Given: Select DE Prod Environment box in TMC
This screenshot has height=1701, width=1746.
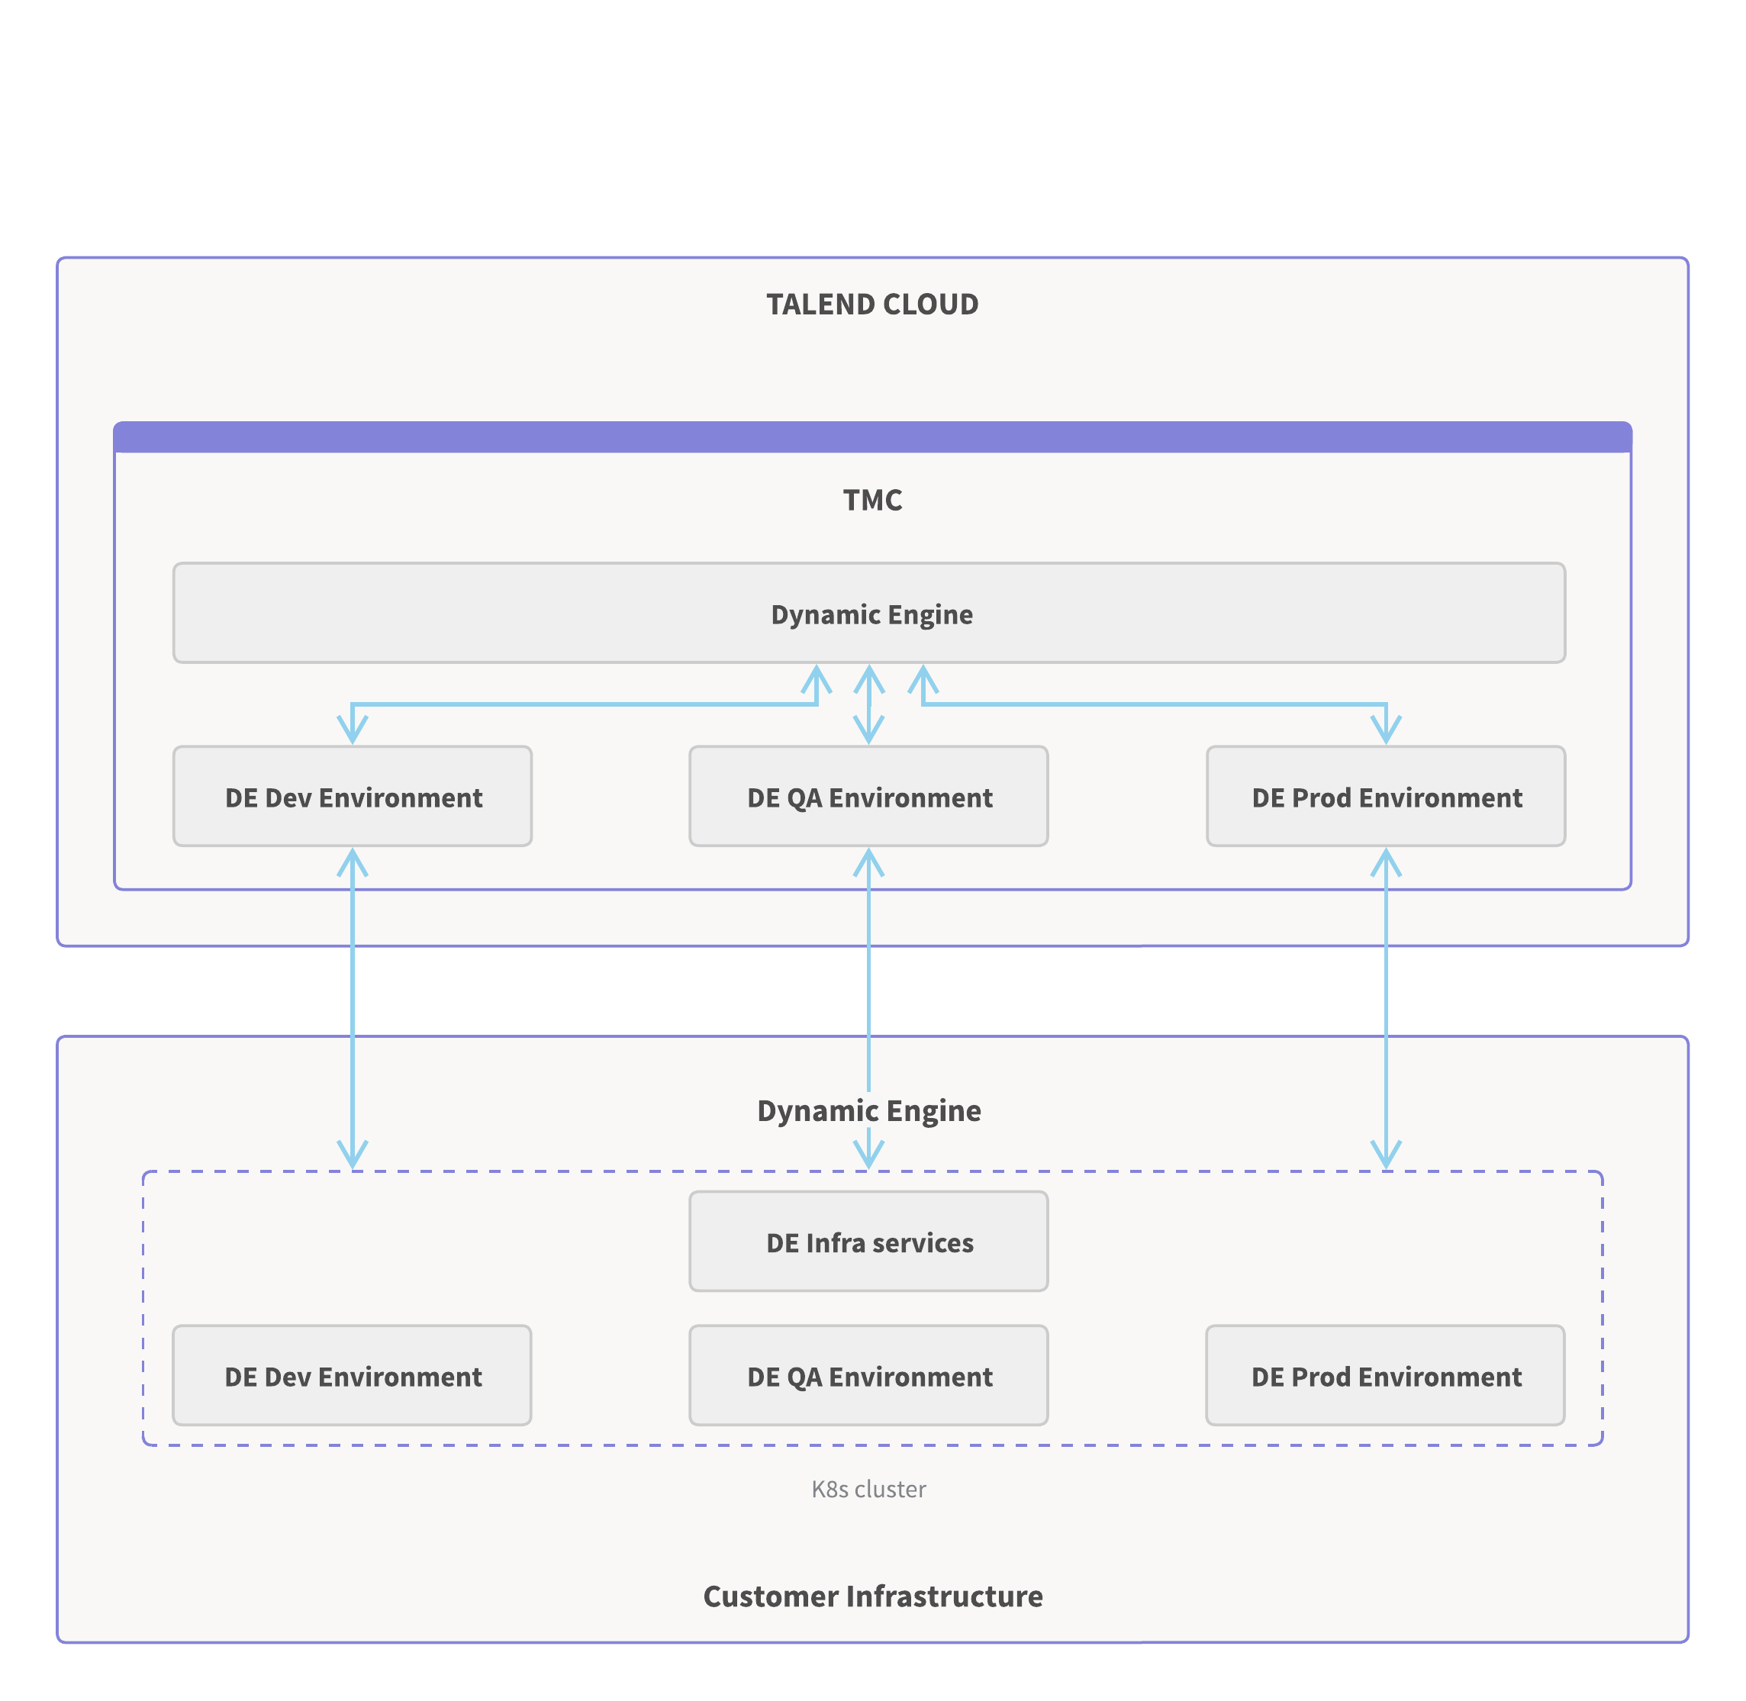Looking at the screenshot, I should pyautogui.click(x=1386, y=796).
